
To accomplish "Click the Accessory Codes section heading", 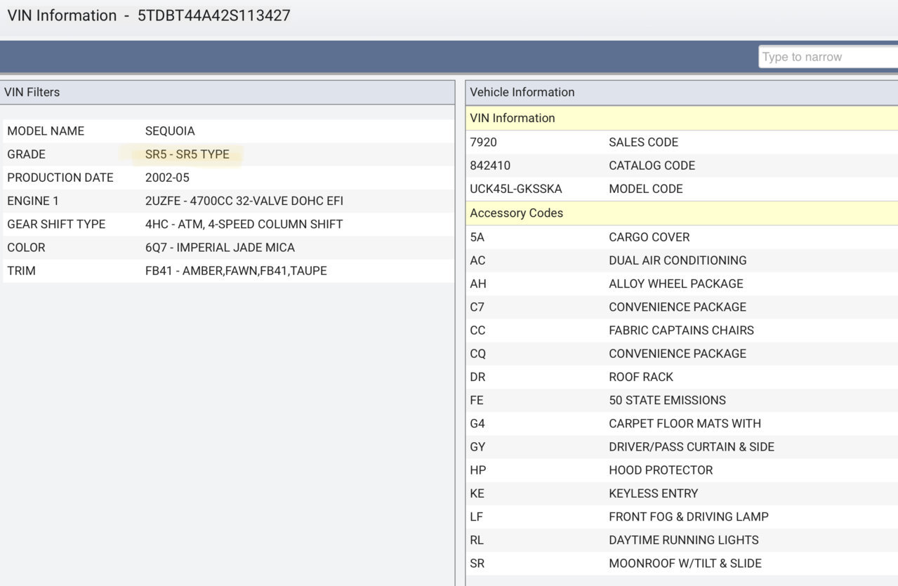I will point(682,213).
